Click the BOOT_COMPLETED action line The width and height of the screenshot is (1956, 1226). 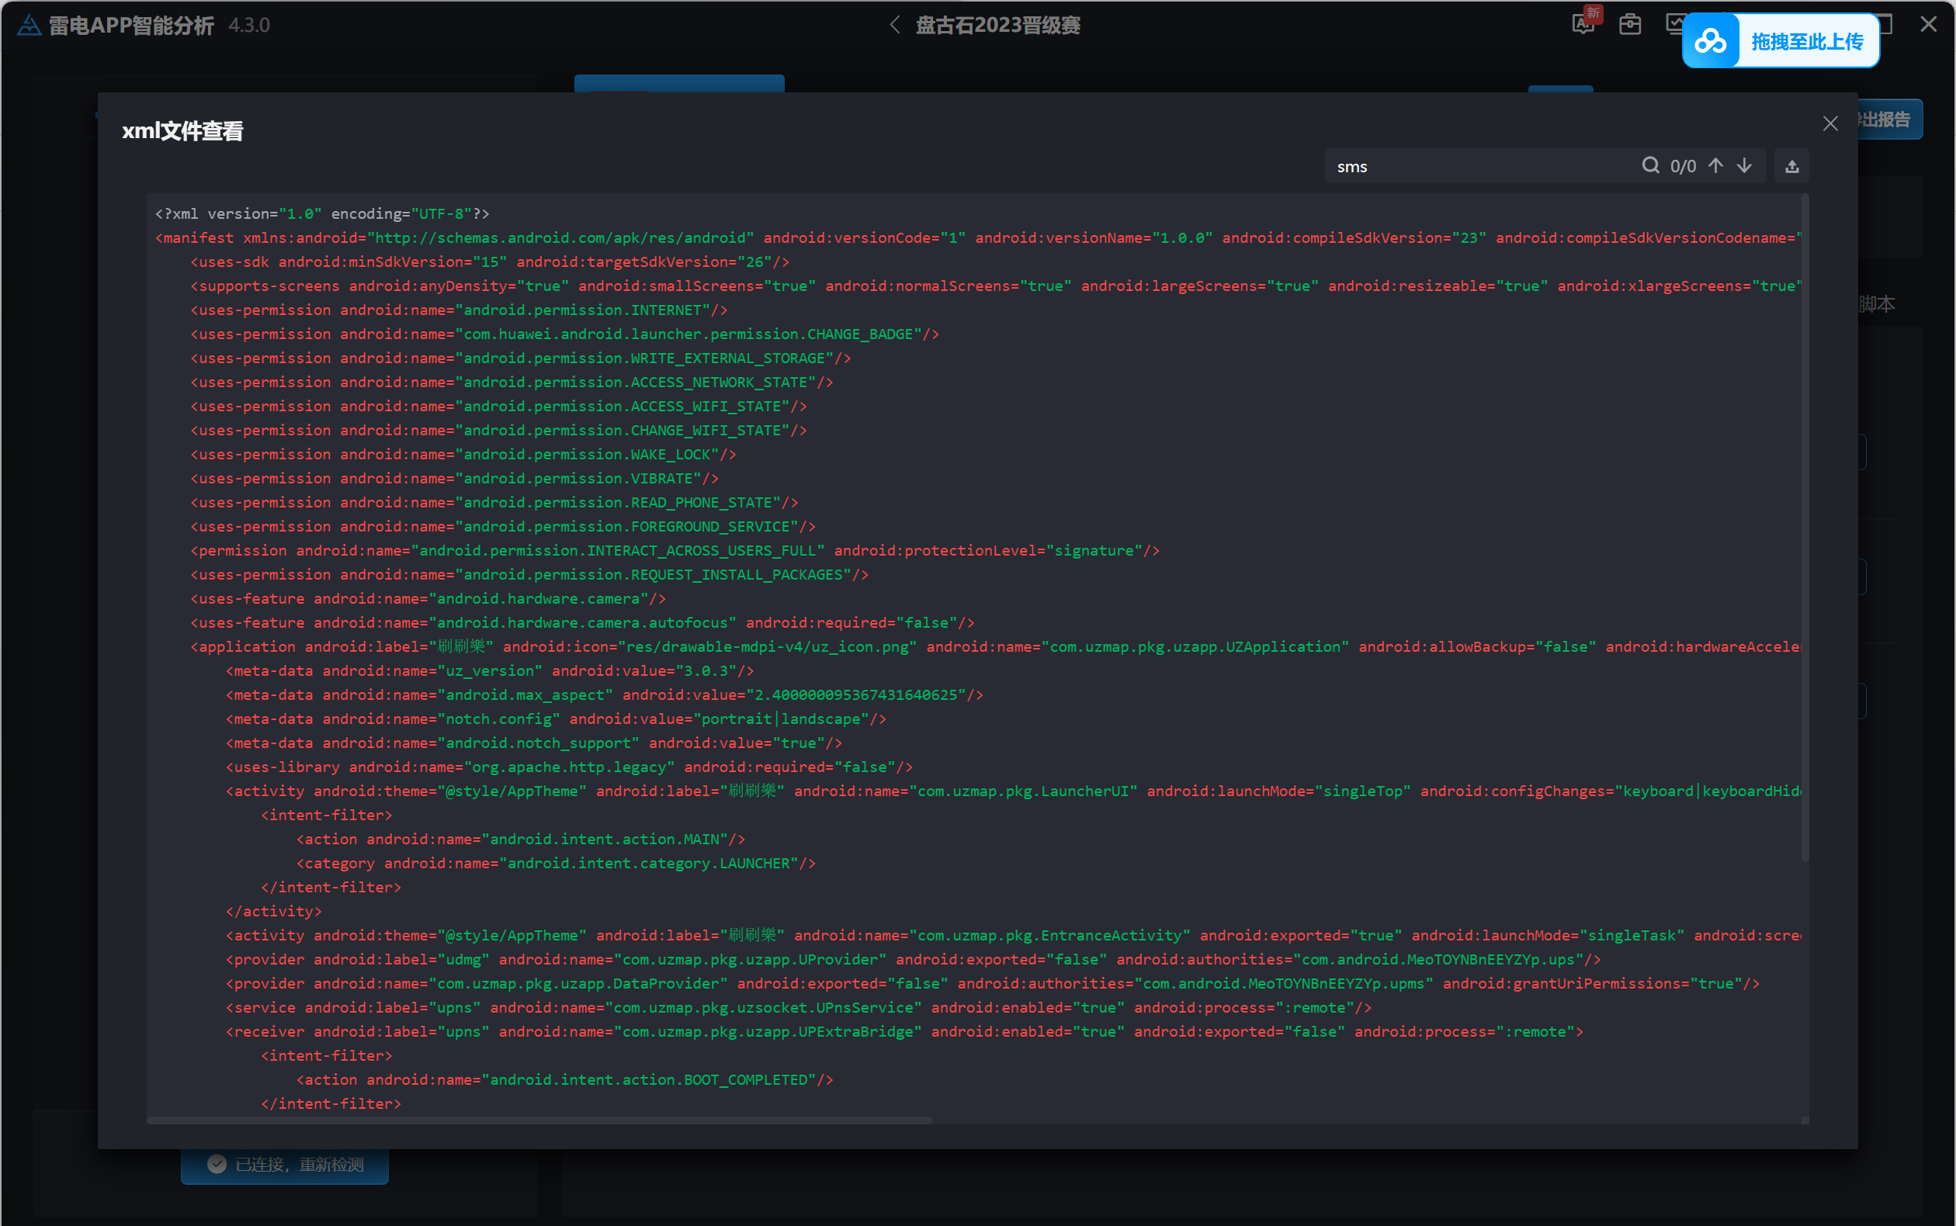point(565,1079)
